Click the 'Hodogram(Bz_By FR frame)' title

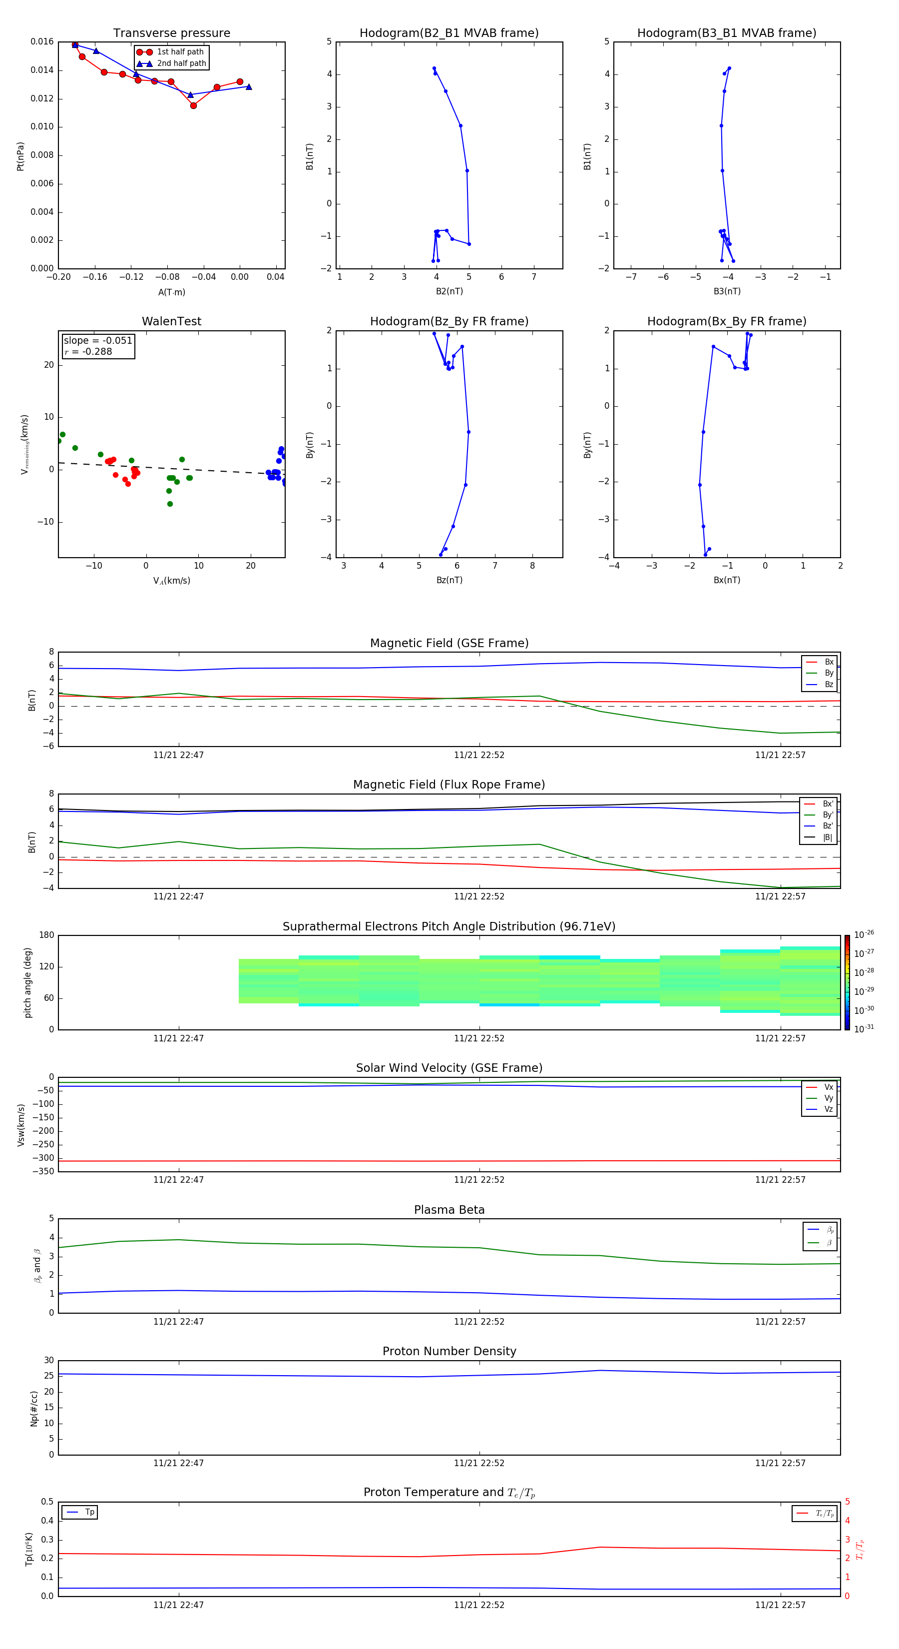[449, 321]
